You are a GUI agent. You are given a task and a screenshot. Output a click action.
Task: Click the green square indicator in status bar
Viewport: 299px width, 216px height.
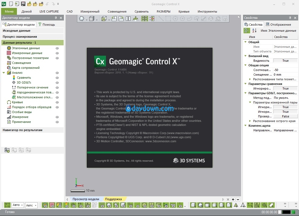pos(294,212)
